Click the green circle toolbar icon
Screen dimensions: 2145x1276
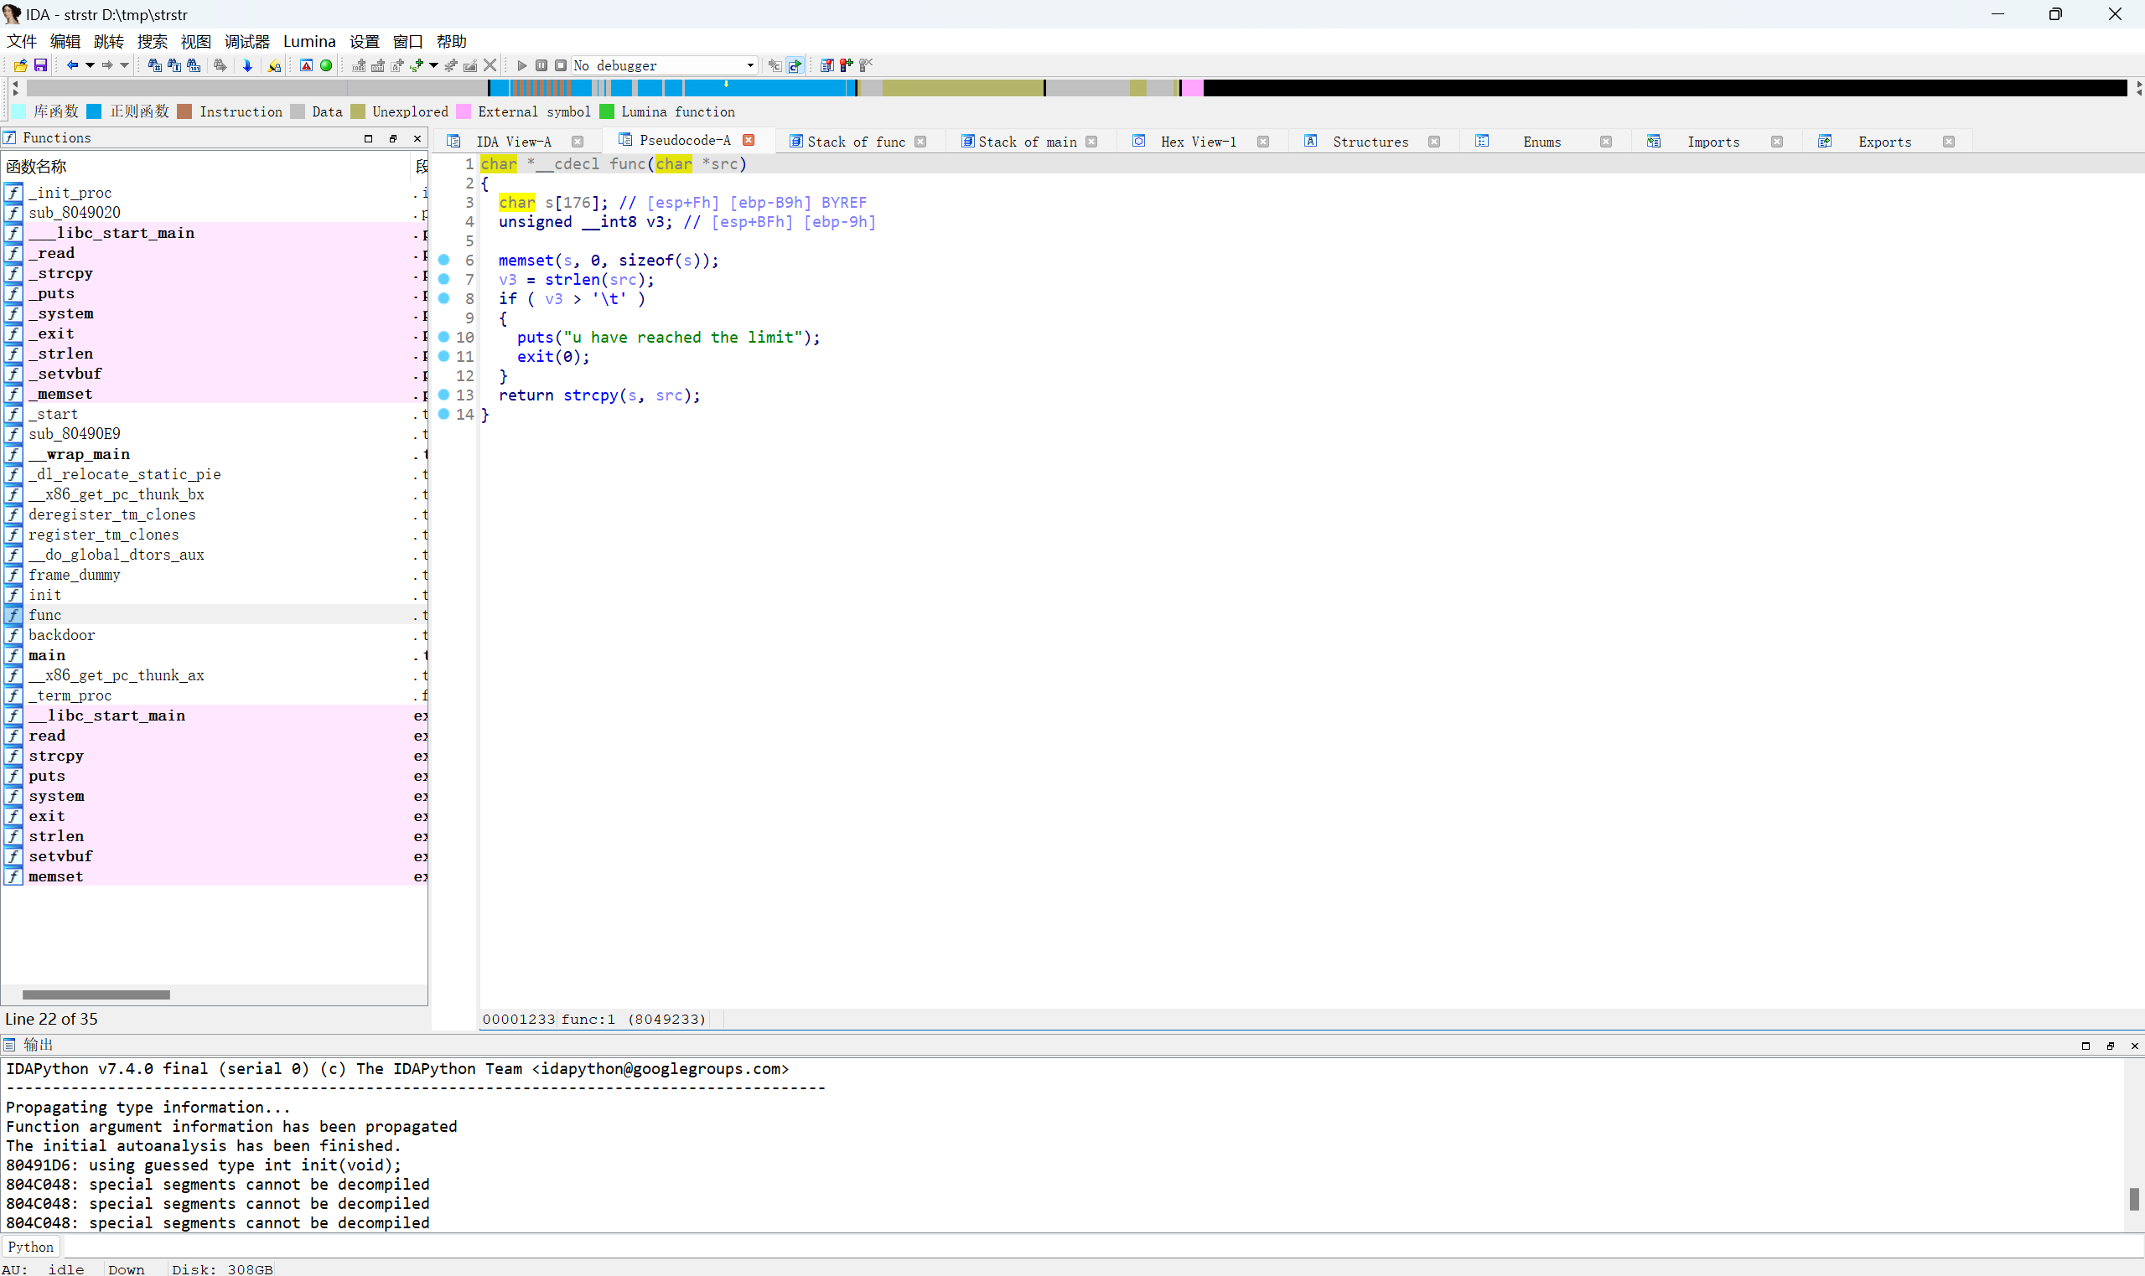point(326,65)
